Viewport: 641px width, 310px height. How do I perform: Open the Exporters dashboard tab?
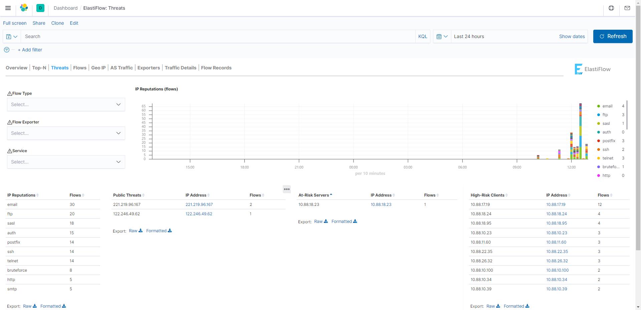tap(149, 68)
